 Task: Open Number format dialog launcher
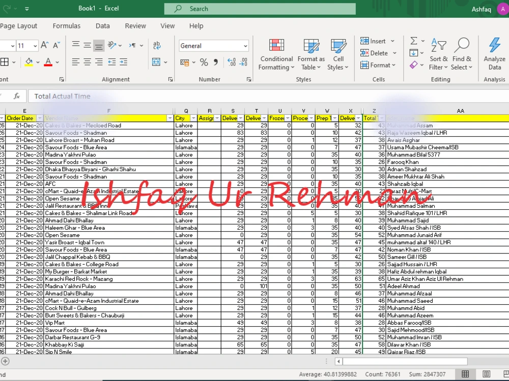(x=249, y=79)
